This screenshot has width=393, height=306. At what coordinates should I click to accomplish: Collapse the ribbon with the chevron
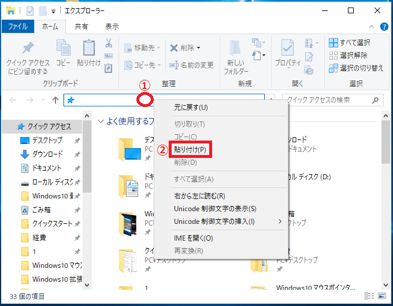[372, 27]
